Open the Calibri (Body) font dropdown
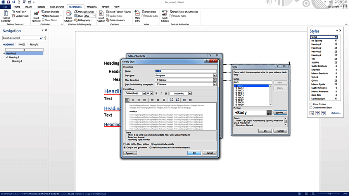The image size is (349, 196). tap(144, 94)
